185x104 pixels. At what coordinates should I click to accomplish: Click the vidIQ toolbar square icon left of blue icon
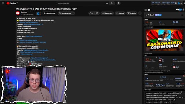tap(176, 3)
